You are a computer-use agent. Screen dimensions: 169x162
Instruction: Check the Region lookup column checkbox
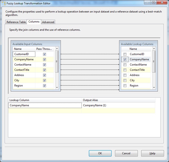[125, 85]
